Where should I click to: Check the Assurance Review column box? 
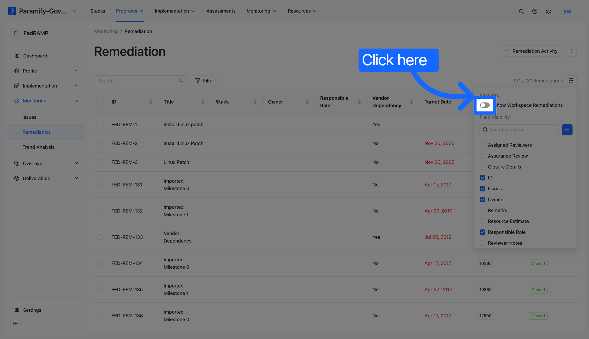coord(482,156)
